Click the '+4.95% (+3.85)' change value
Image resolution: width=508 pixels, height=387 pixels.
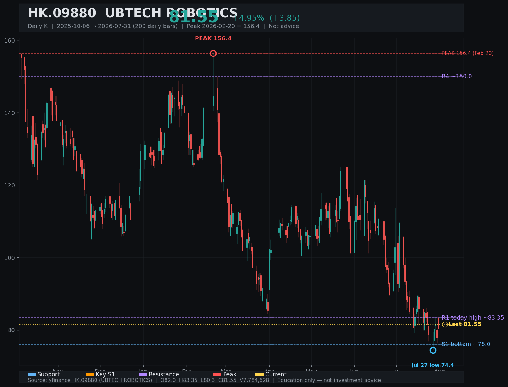(x=266, y=18)
